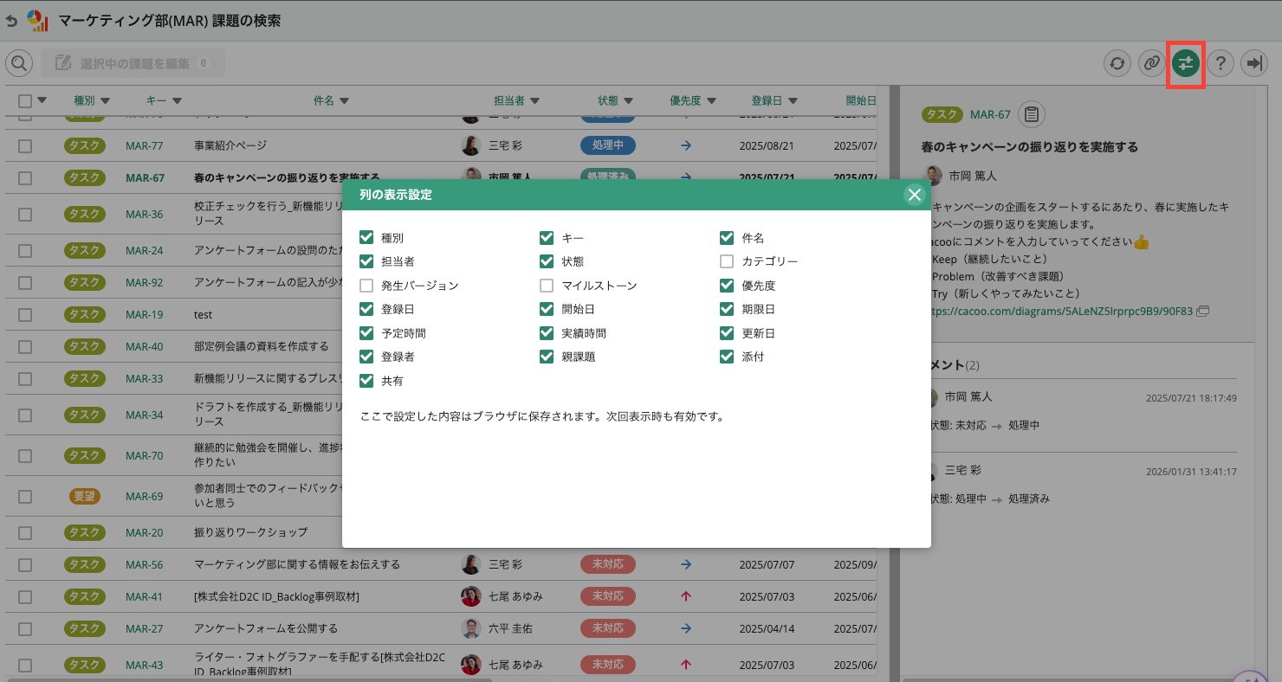Click comment timestamp 2025/07/21 18:17:49
The image size is (1282, 682).
1191,398
